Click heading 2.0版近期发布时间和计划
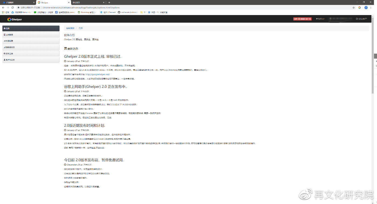Viewport: 377px width, 204px height. (85, 126)
